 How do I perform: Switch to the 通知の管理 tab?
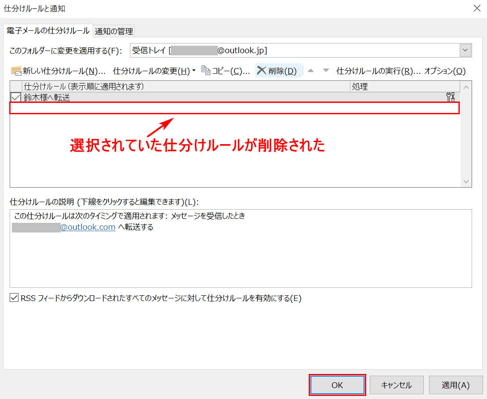click(x=114, y=31)
